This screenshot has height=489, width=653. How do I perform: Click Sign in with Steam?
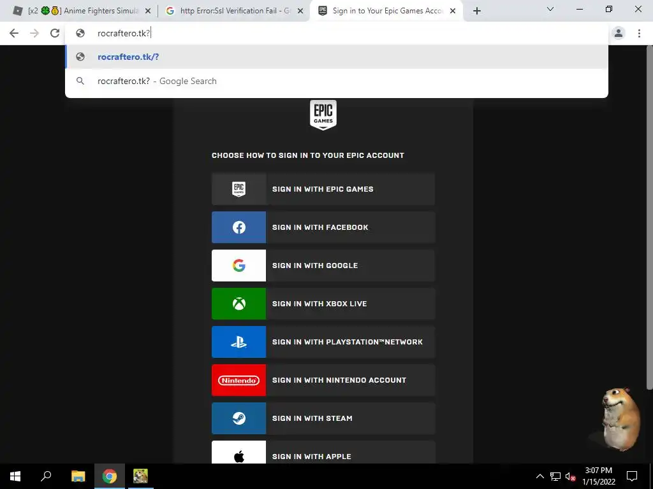[x=323, y=419]
